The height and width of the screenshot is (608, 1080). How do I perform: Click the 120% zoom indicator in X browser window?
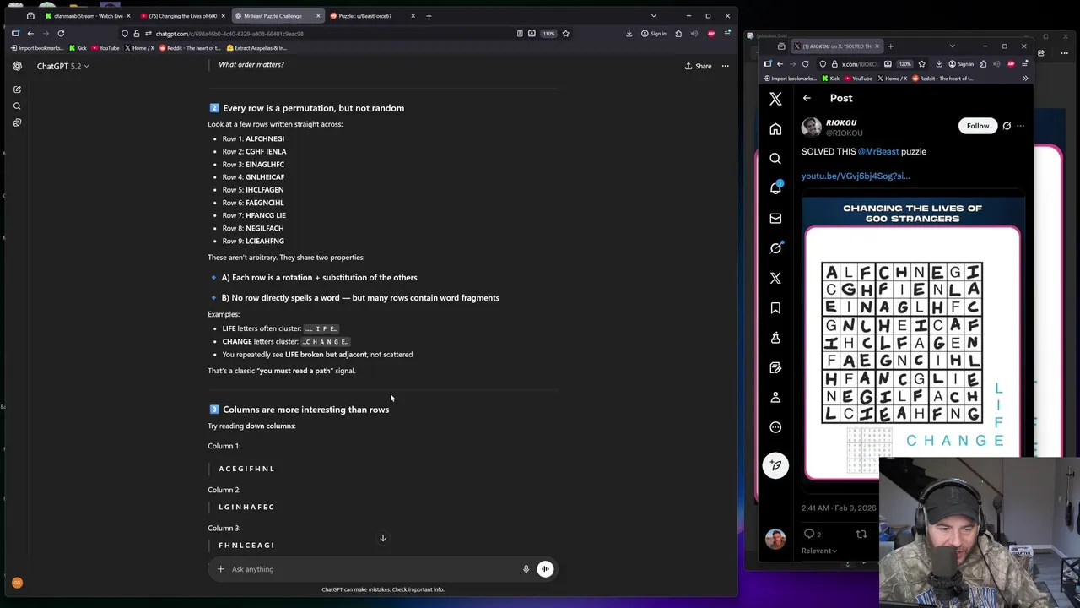pyautogui.click(x=904, y=64)
